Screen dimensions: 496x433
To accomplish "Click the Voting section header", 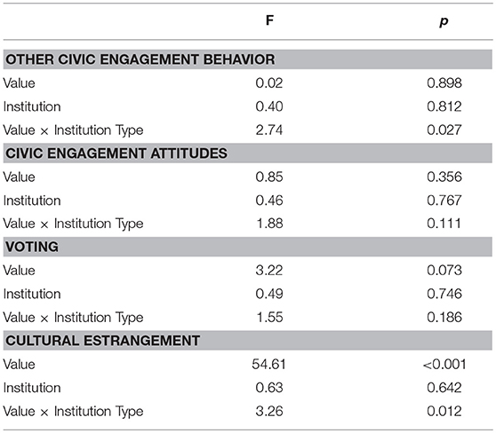I will pos(32,247).
